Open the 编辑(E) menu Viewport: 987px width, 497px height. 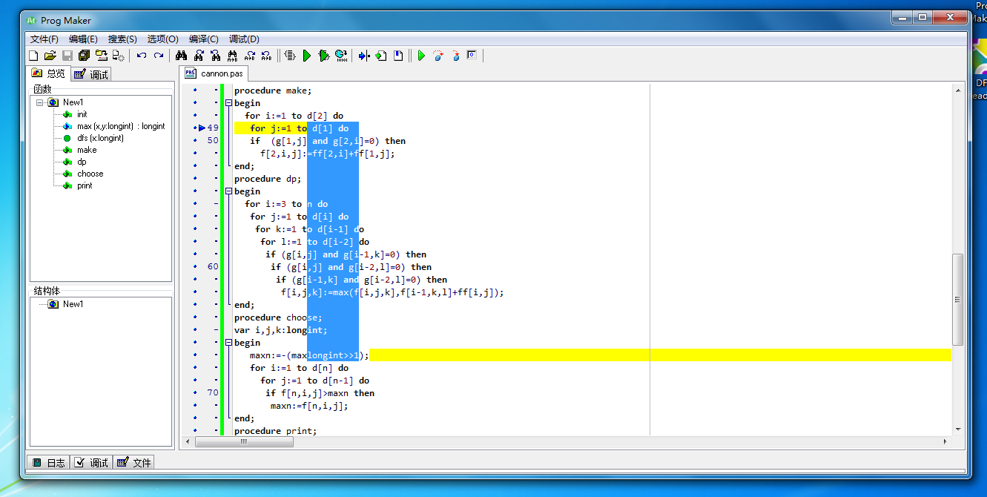coord(83,39)
